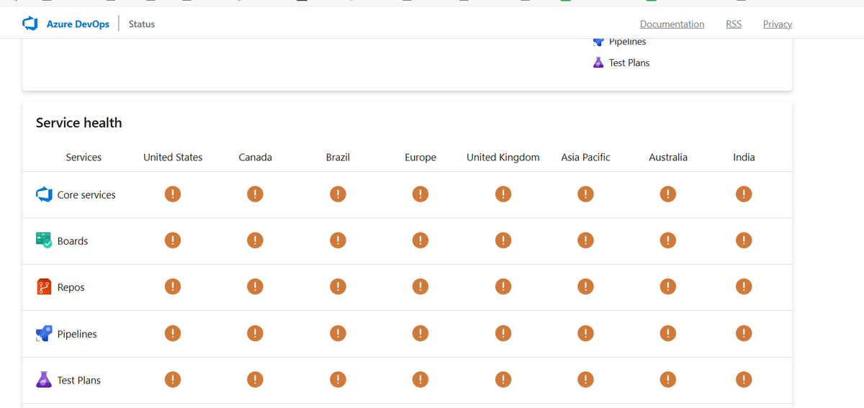Click the Test Plans row flask icon
The height and width of the screenshot is (408, 864).
(44, 380)
